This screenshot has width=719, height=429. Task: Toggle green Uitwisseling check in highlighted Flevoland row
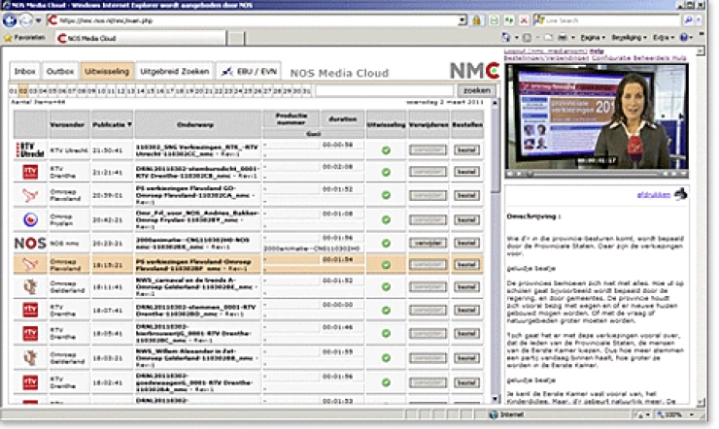point(386,264)
